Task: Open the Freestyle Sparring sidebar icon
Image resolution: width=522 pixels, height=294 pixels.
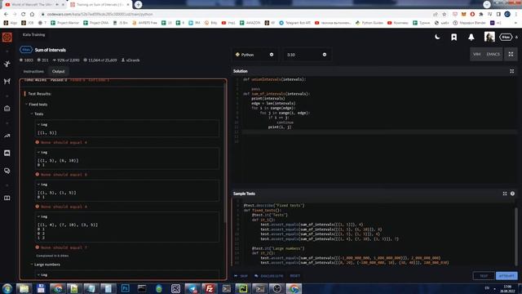Action: click(7, 82)
